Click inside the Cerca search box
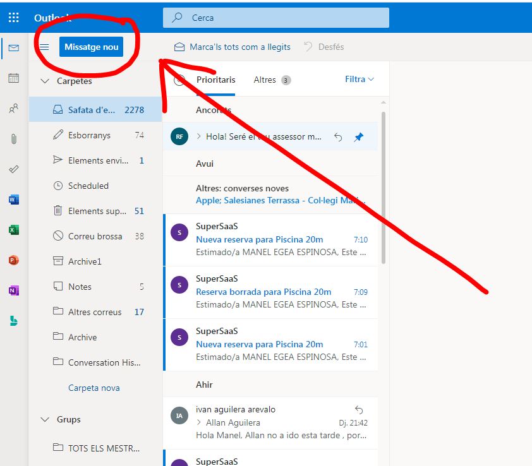Screen dimensions: 532x466 [284, 18]
